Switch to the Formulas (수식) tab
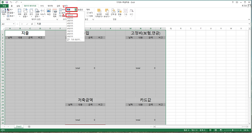This screenshot has height=133, width=252. (x=42, y=6)
